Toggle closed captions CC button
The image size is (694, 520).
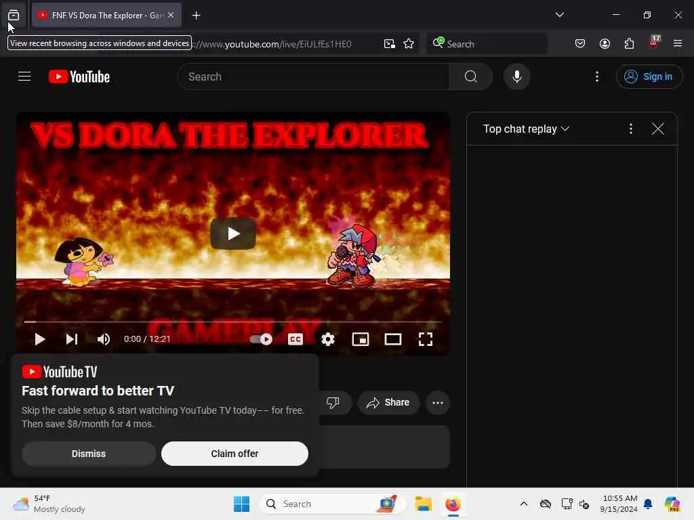click(x=295, y=339)
